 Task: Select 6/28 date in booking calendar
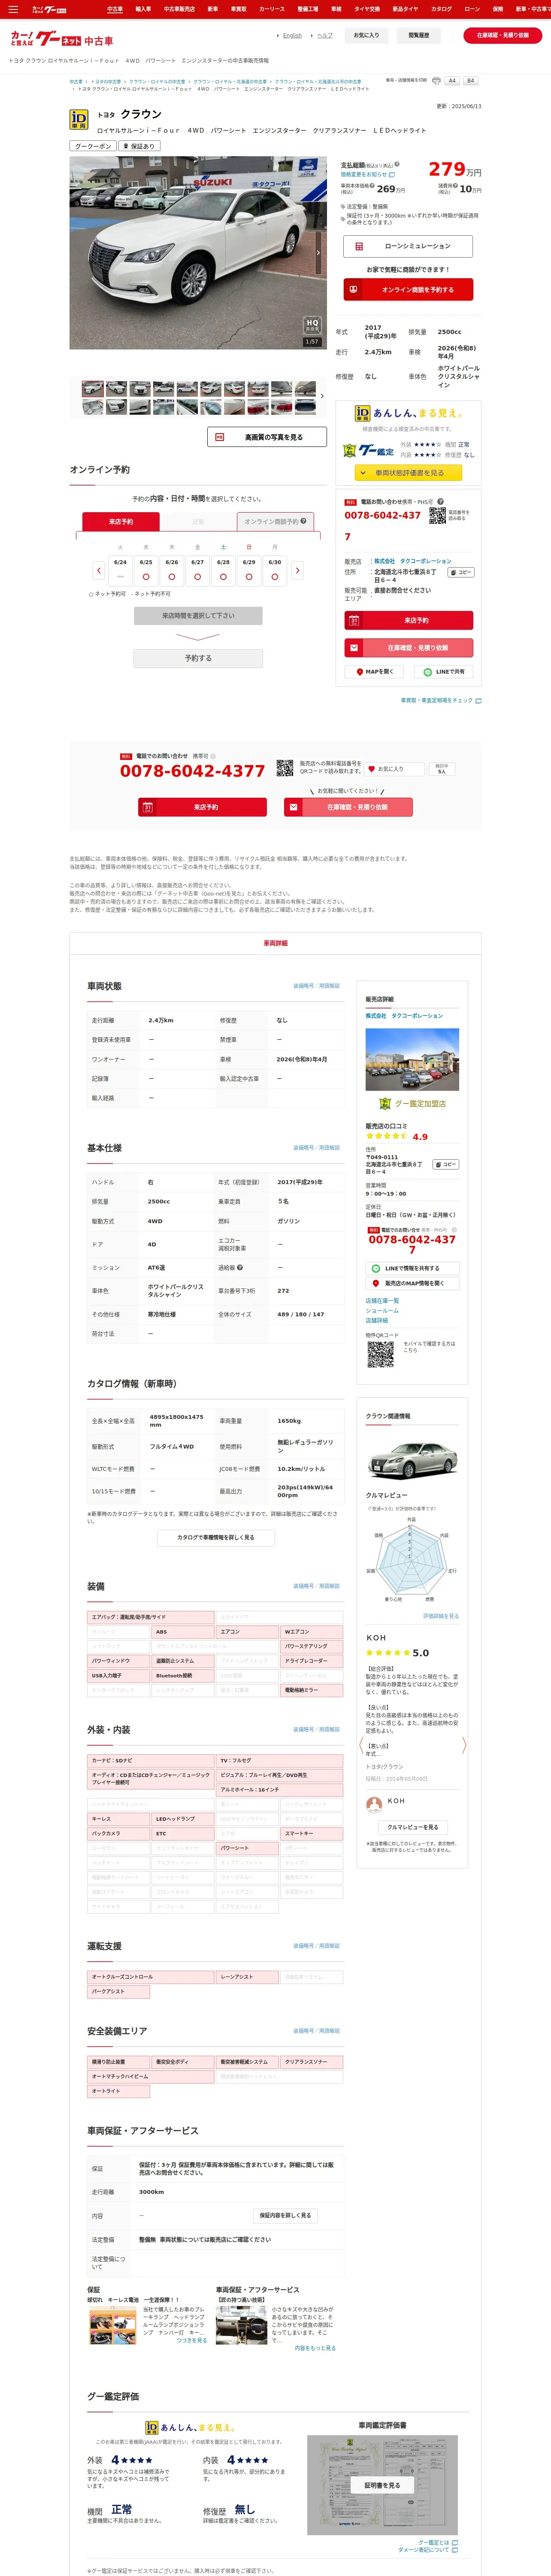pyautogui.click(x=223, y=570)
